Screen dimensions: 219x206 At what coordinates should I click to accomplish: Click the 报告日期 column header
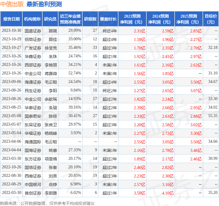[x=11, y=19]
